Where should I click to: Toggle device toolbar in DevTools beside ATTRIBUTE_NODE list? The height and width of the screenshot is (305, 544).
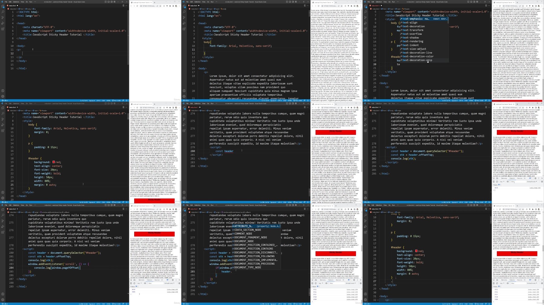(316, 280)
